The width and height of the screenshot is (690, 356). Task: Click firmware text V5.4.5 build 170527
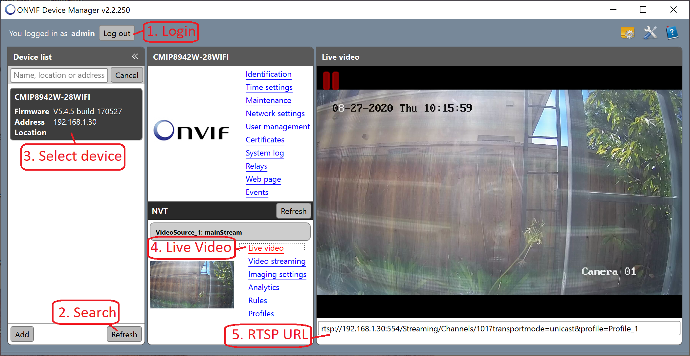coord(88,112)
